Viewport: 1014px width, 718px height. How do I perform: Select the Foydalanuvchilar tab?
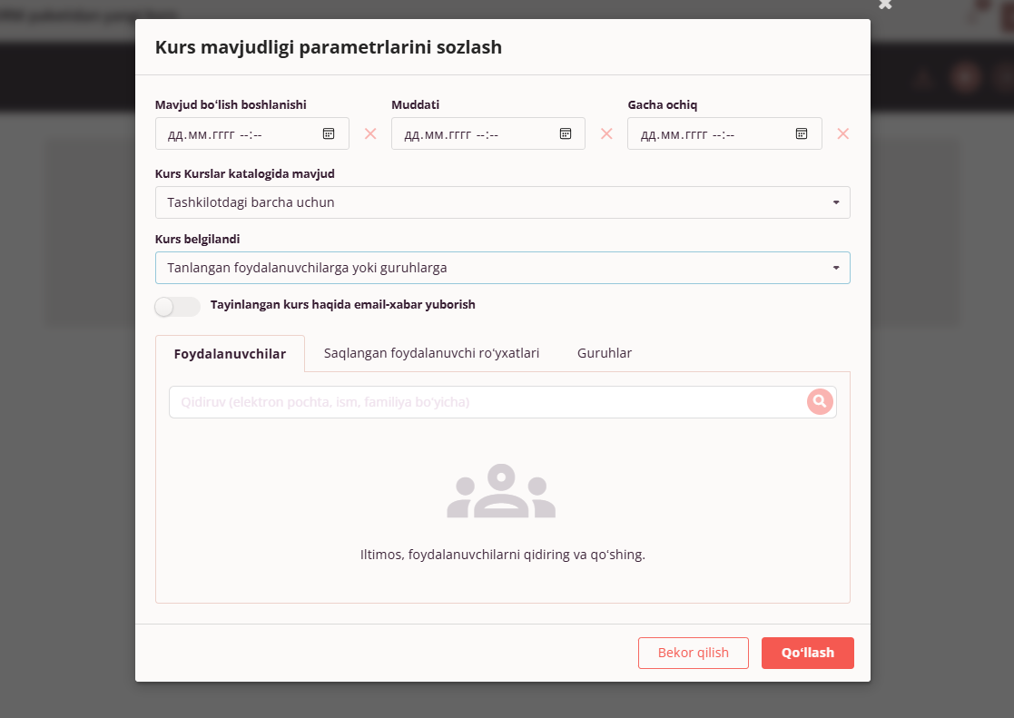pos(230,354)
